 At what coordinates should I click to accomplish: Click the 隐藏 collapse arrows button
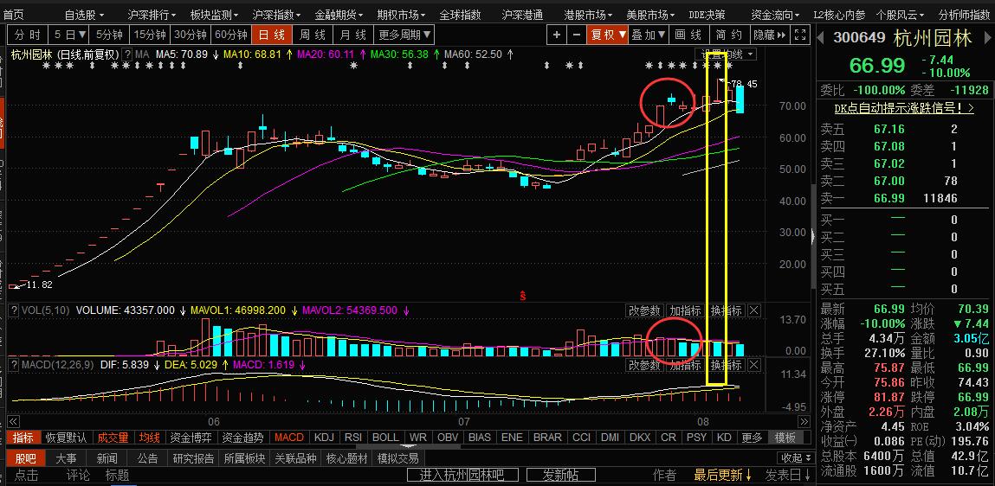pyautogui.click(x=769, y=35)
